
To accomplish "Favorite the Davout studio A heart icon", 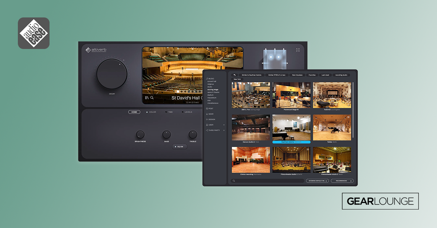I will tap(267, 138).
